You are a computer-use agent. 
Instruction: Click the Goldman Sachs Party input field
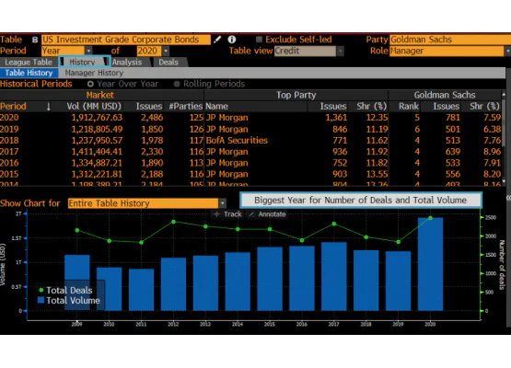pyautogui.click(x=450, y=40)
